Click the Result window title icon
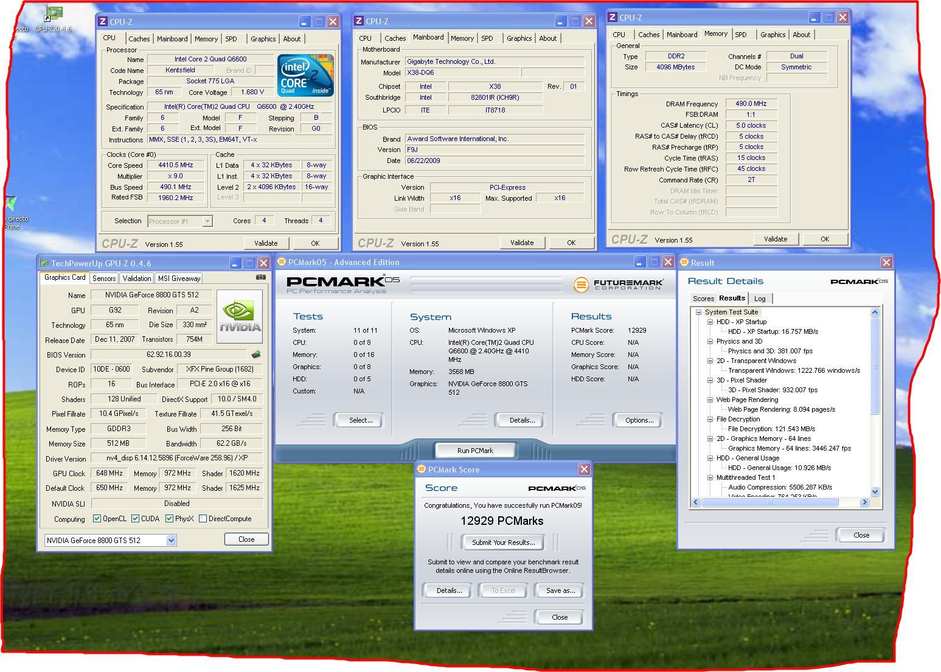941x672 pixels. (684, 262)
